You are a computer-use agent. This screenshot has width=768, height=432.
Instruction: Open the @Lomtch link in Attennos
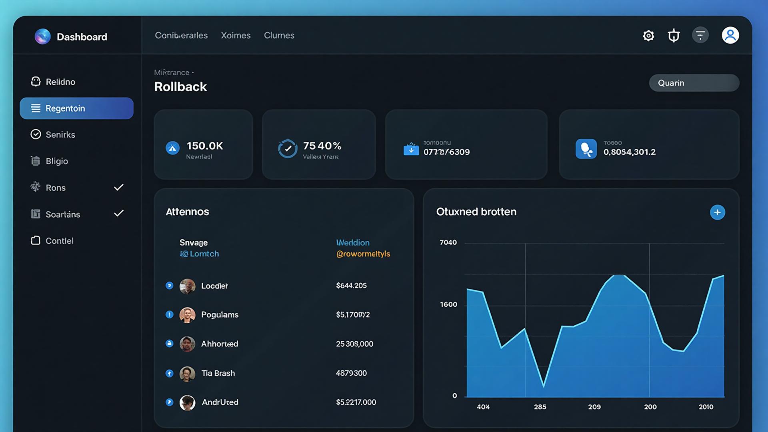199,254
